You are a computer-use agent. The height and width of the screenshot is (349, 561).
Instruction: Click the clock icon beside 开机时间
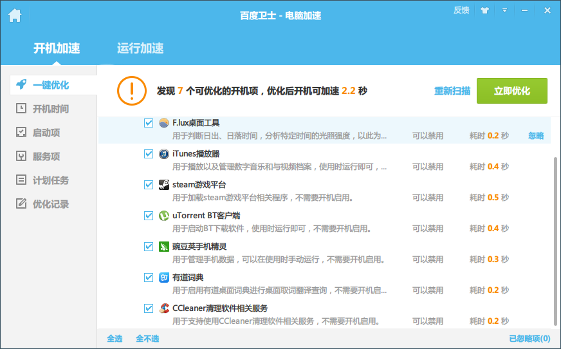click(21, 108)
